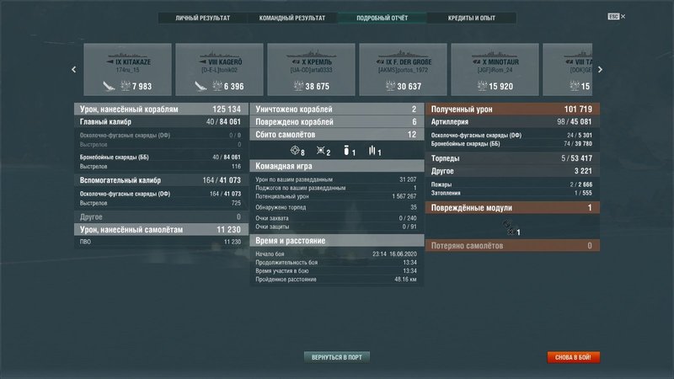This screenshot has height=379, width=674.
Task: Click the Kagero ship silhouette icon
Action: pyautogui.click(x=219, y=55)
